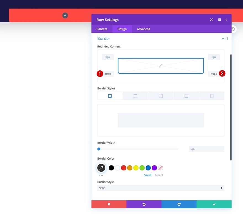
Task: Choose the yellow color swatch
Action: coord(136,168)
